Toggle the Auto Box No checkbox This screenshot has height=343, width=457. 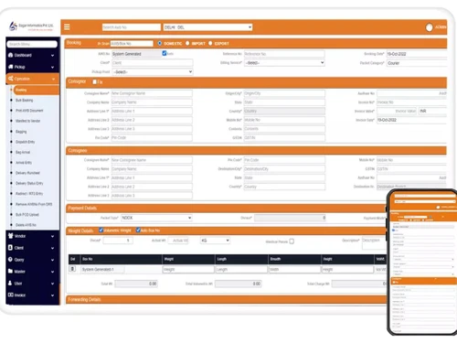point(138,230)
